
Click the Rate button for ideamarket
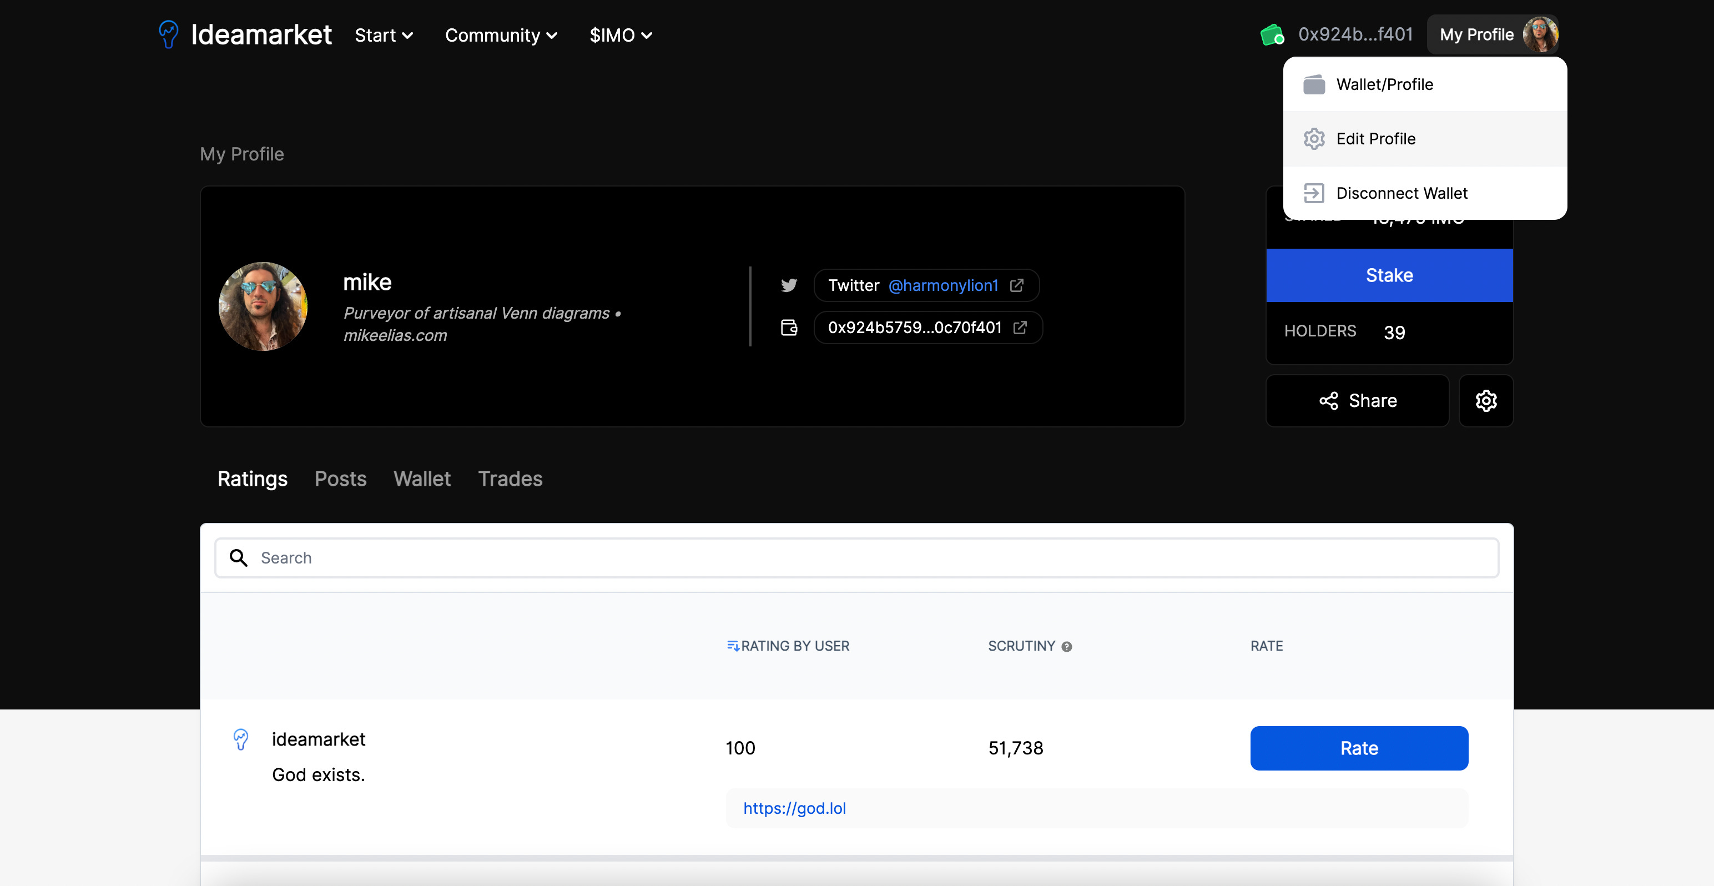click(x=1359, y=748)
